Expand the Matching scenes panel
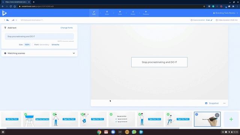The image size is (240, 135). (x=74, y=53)
